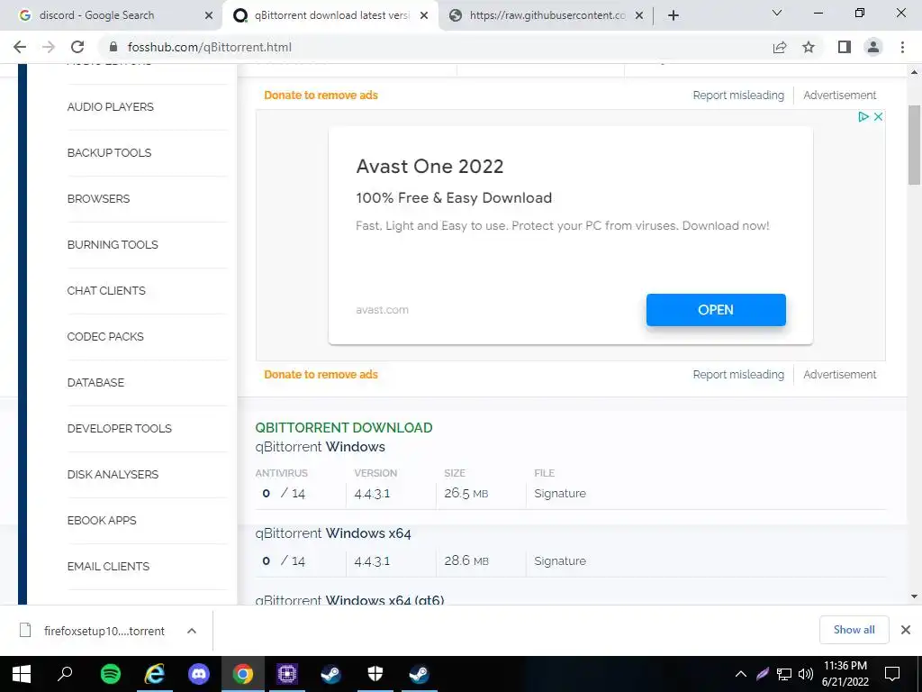Click the site lock icon in address bar
922x692 pixels.
tap(113, 47)
